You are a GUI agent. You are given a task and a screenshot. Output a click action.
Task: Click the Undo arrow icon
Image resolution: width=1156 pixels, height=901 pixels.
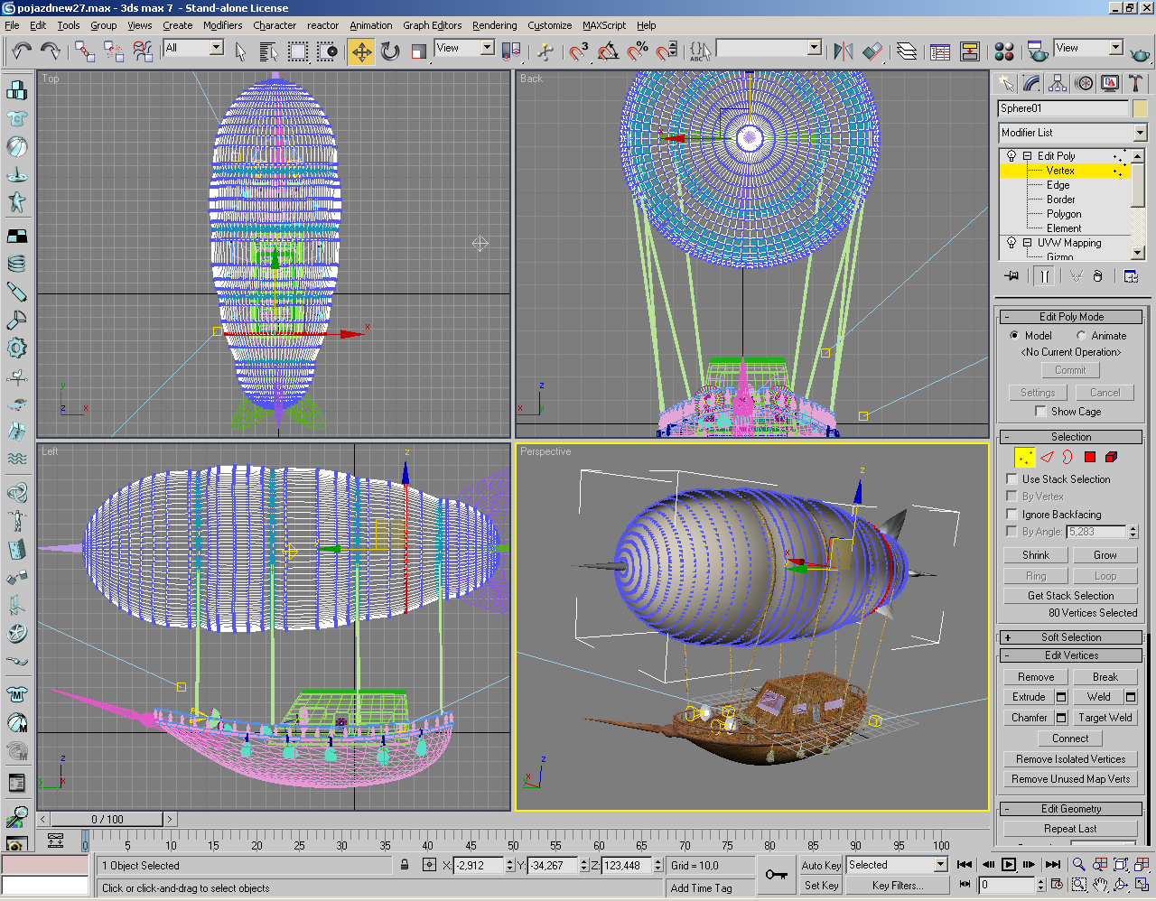[x=22, y=51]
